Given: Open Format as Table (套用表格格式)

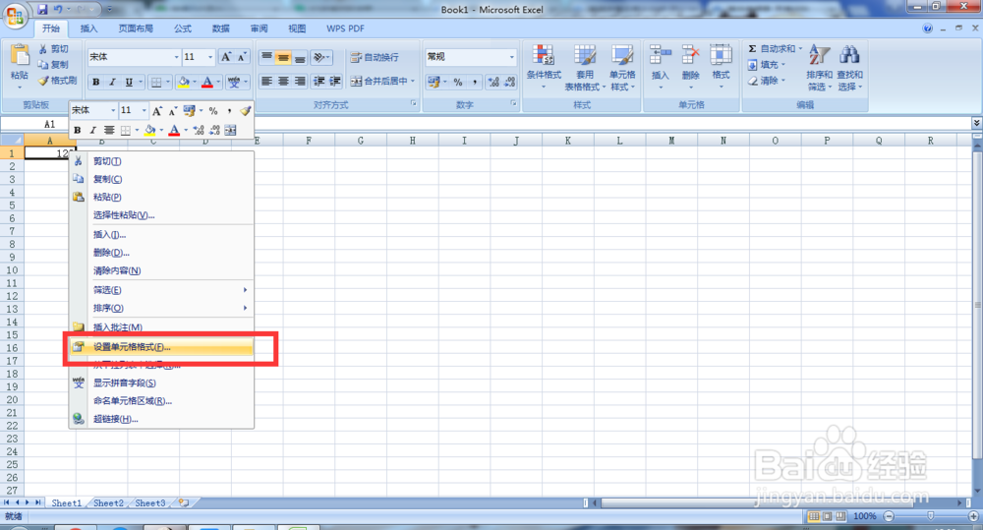Looking at the screenshot, I should 584,67.
